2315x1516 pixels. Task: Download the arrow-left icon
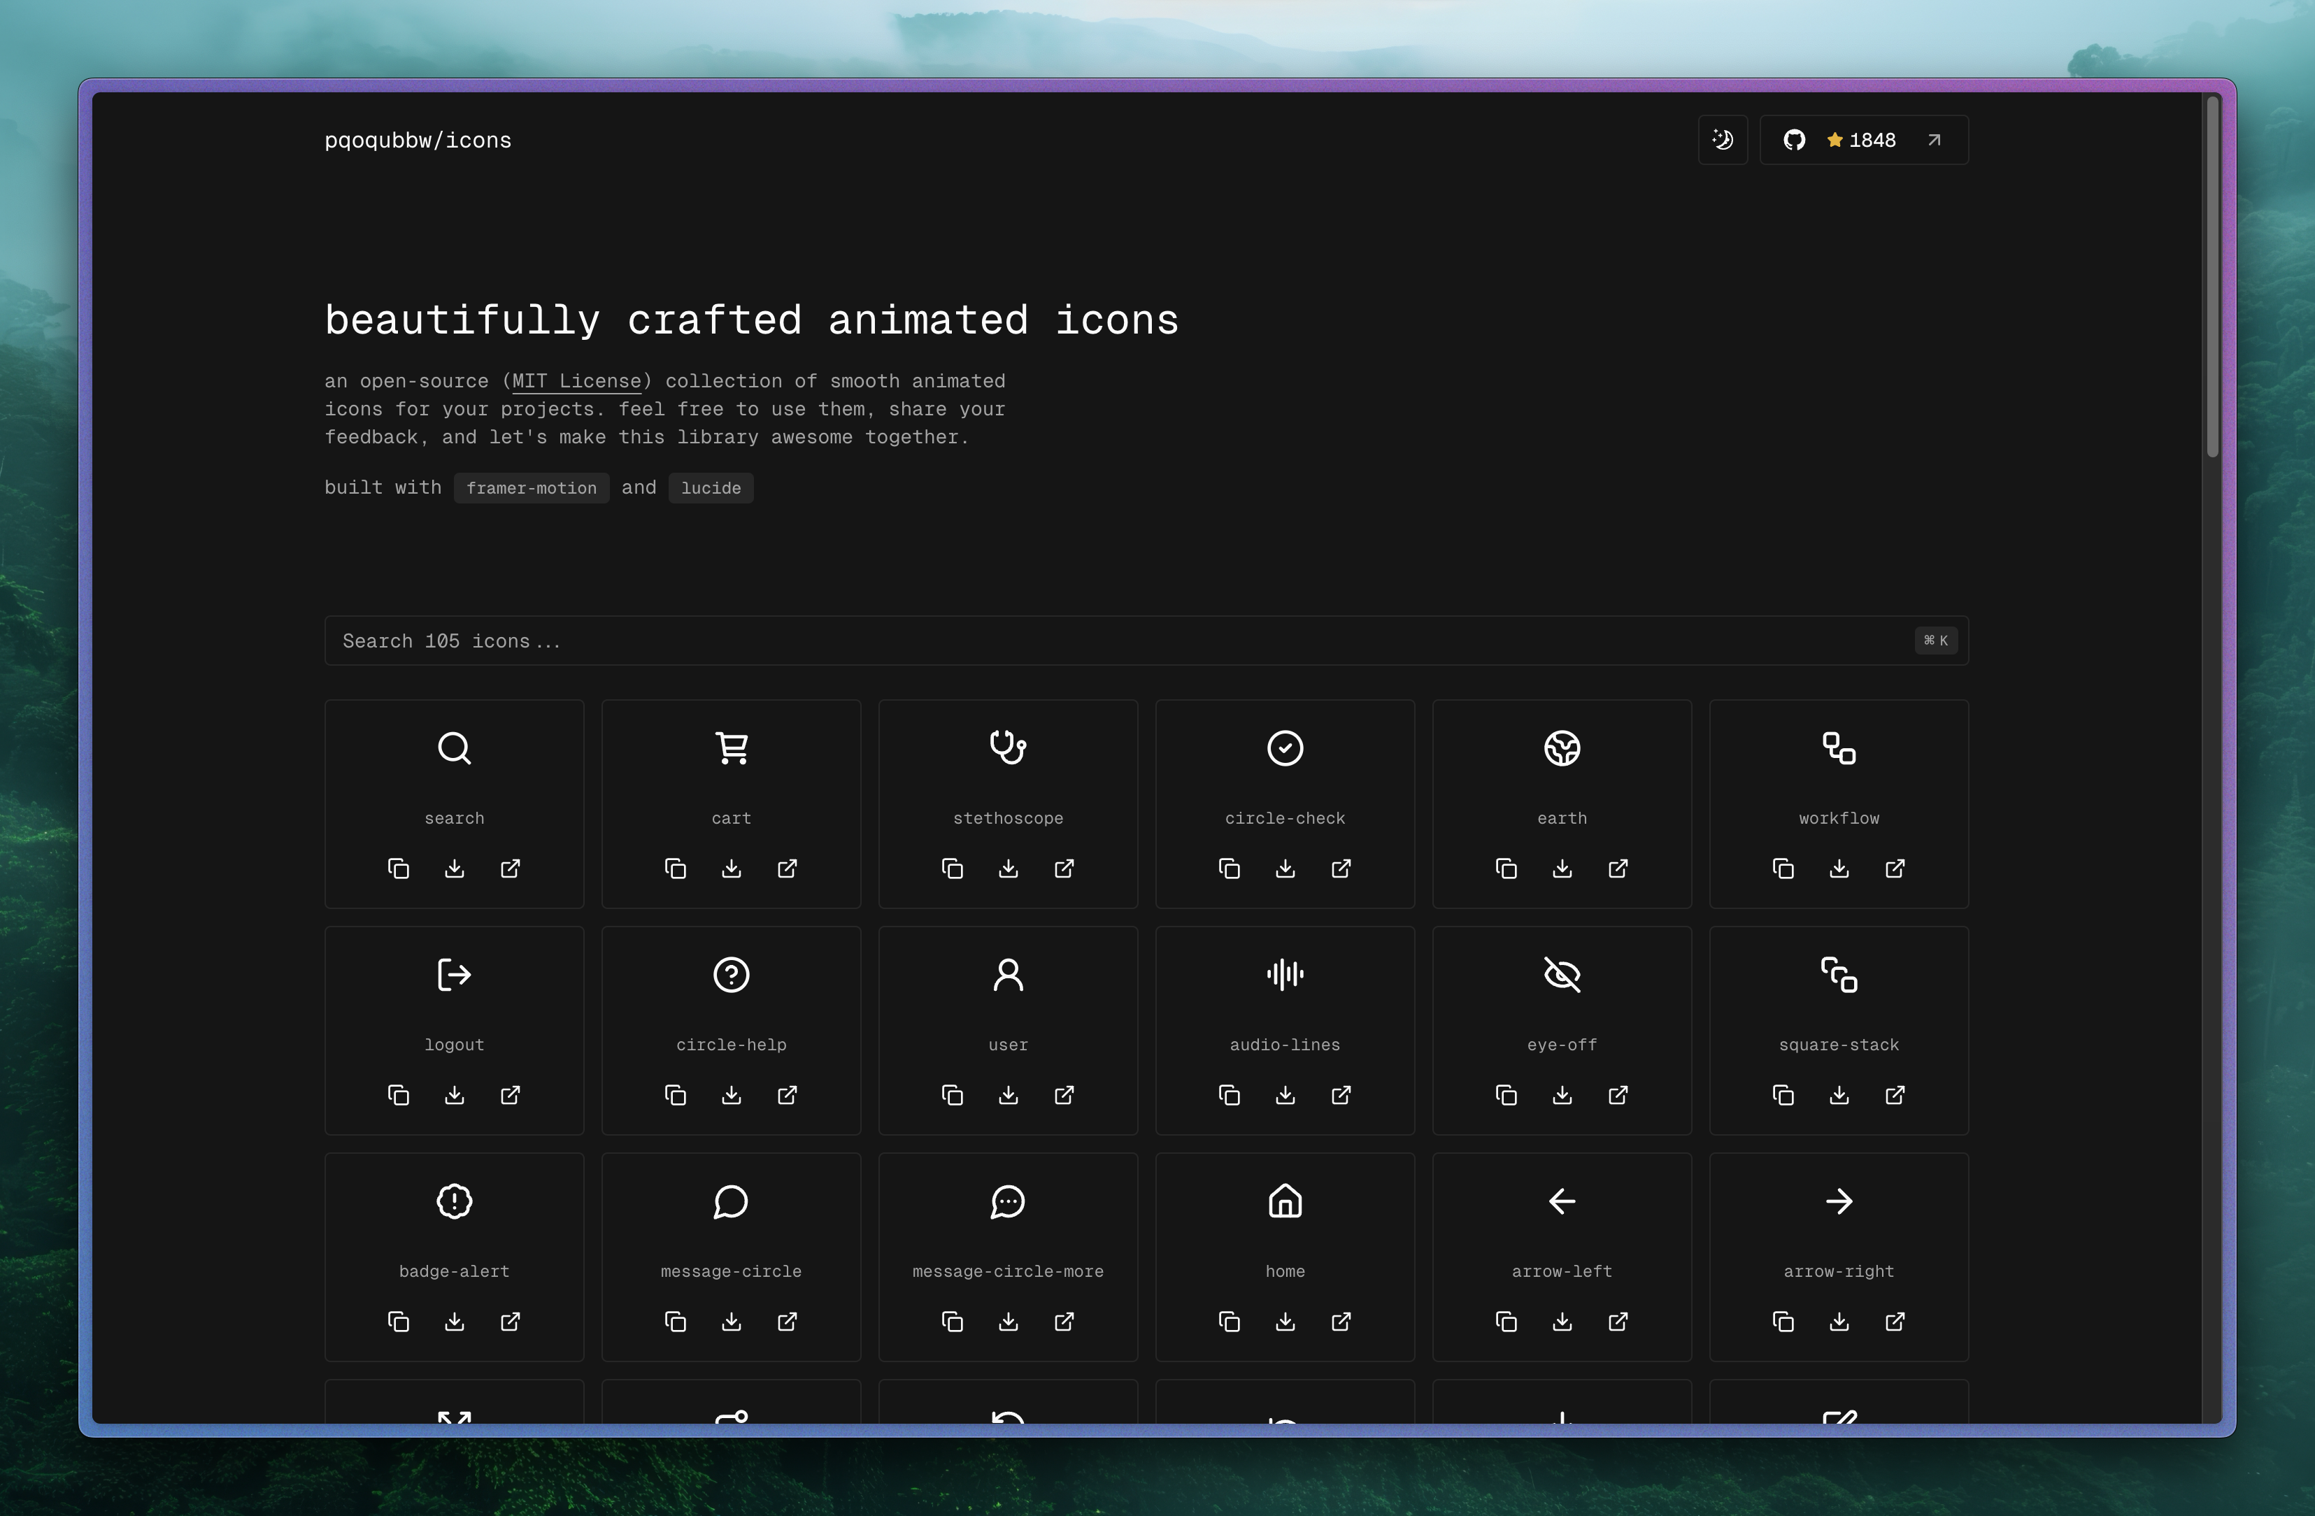pyautogui.click(x=1562, y=1322)
